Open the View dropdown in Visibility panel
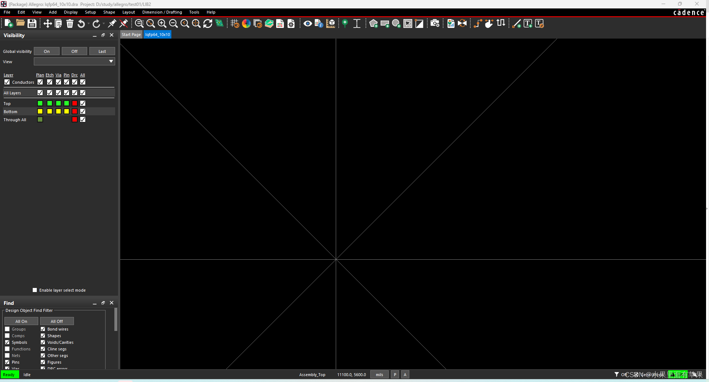Viewport: 709px width, 382px height. pos(111,61)
